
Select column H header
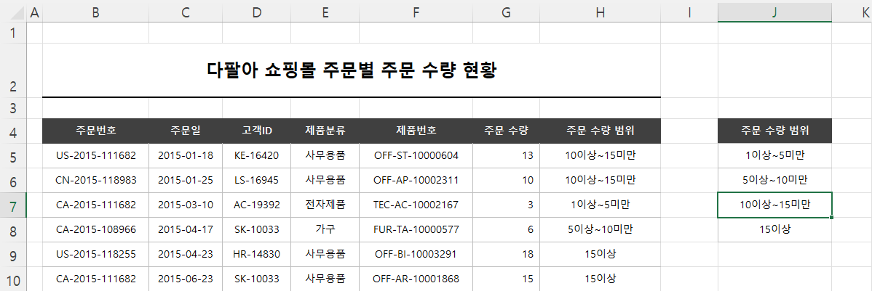point(600,12)
